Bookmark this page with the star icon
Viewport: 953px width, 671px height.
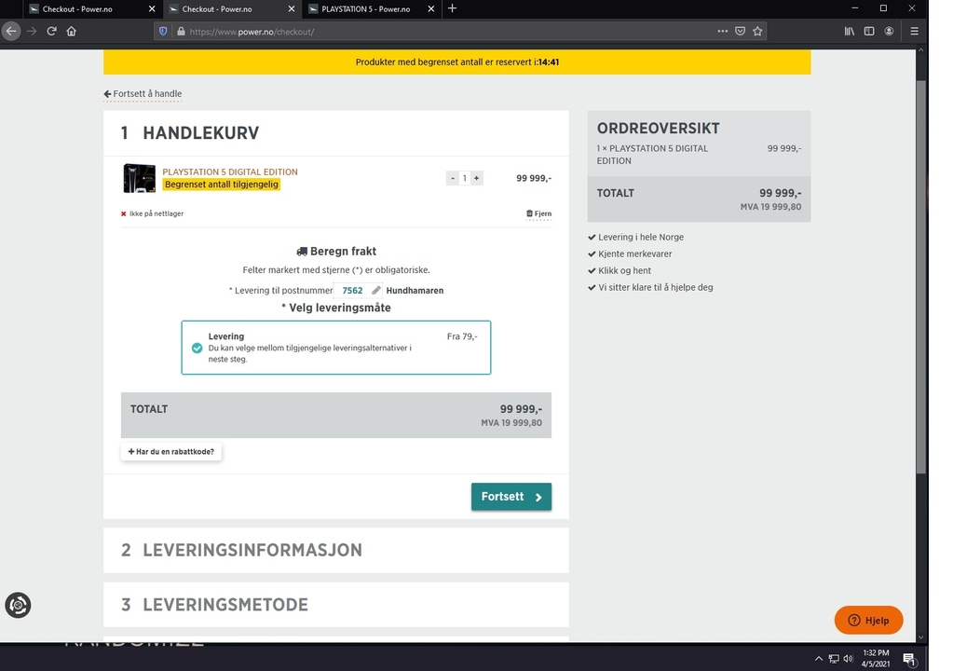[757, 31]
